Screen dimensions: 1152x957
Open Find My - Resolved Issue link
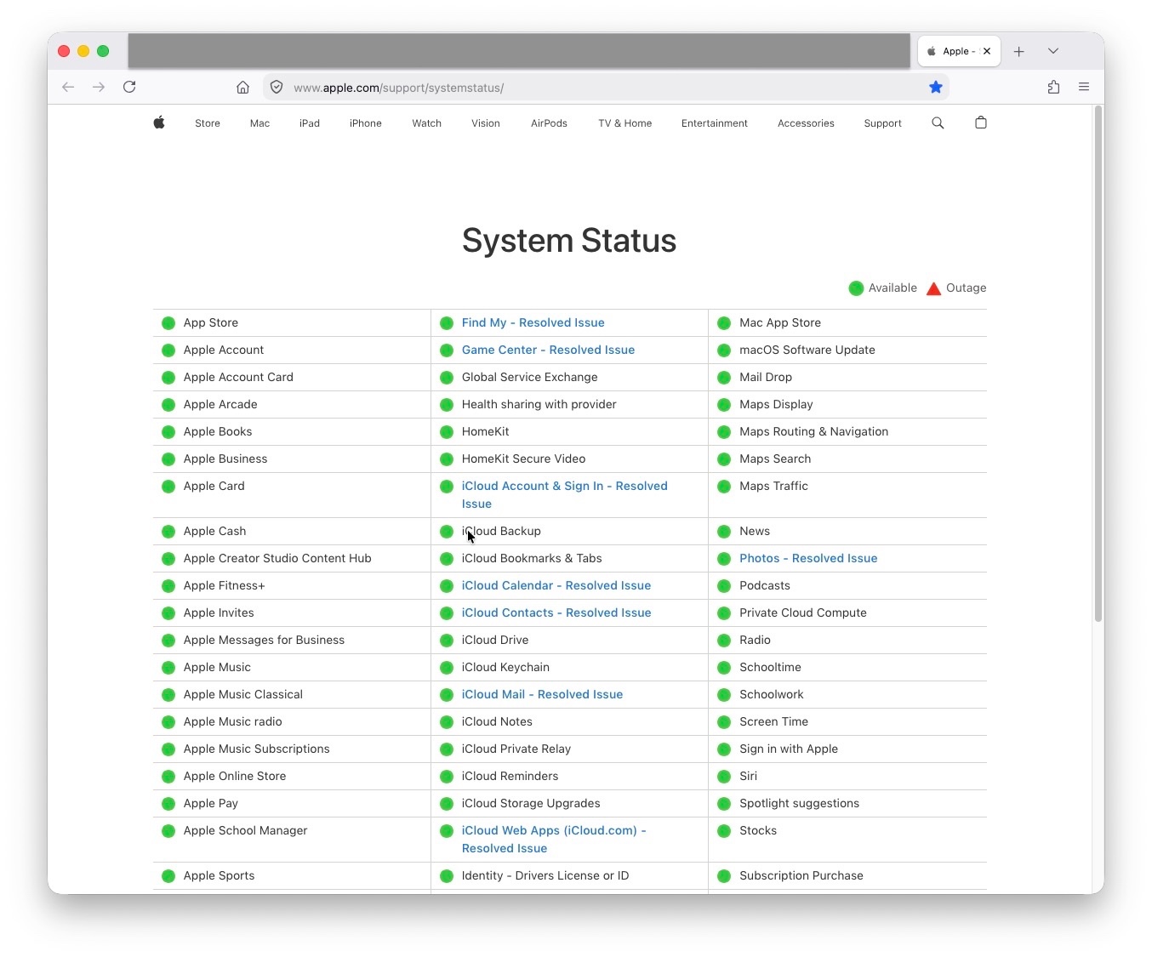pyautogui.click(x=533, y=322)
